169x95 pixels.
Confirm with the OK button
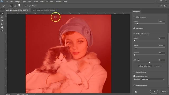tap(154, 92)
